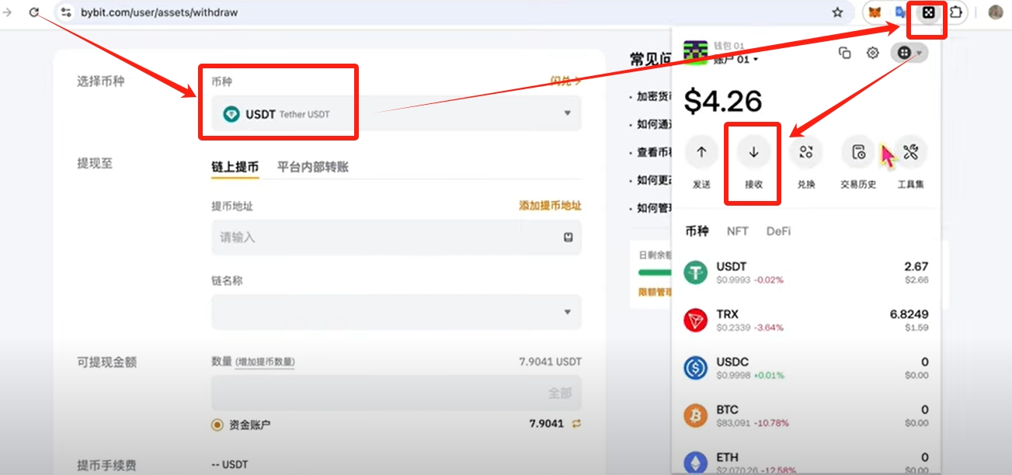Click the Tether USDT logo in coin field

(231, 114)
